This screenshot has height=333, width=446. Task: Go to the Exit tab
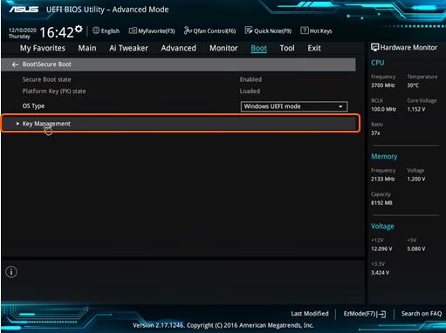click(314, 48)
